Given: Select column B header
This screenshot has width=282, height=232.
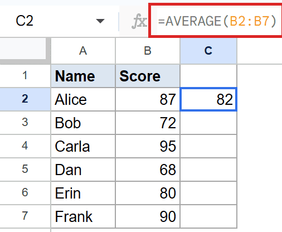Looking at the screenshot, I should coord(148,51).
